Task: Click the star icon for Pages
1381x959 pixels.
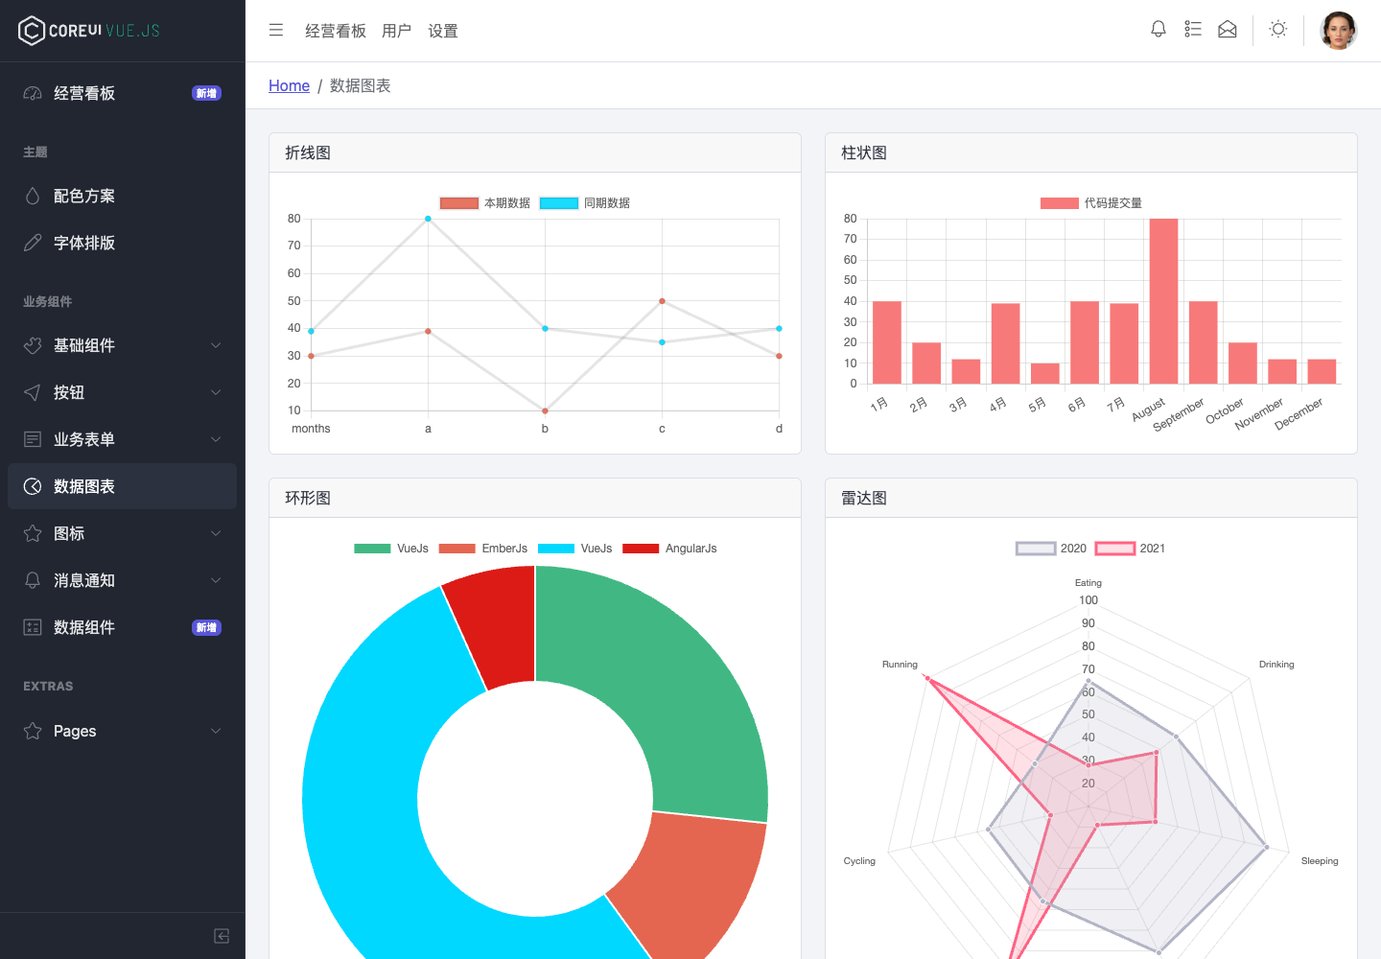Action: 33,731
